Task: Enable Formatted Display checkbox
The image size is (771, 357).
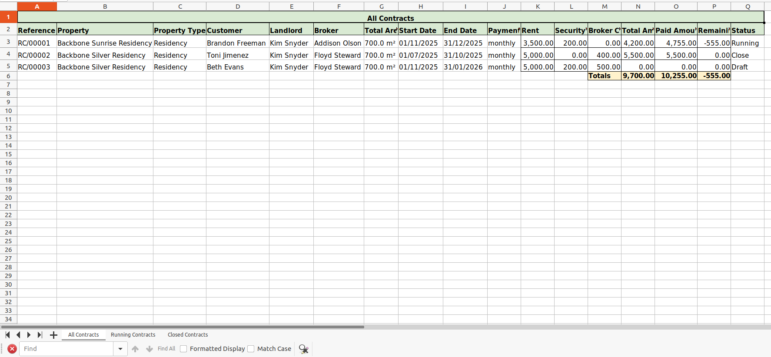Action: [183, 349]
